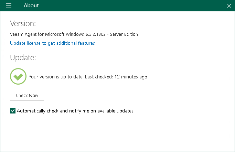Click the About title in header

pos(31,6)
